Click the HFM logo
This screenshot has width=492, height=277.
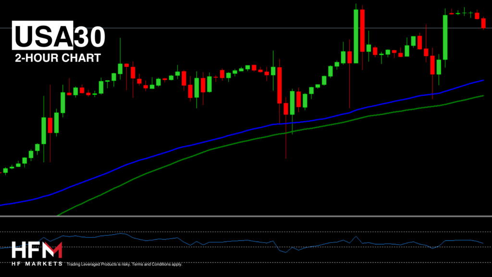(x=37, y=251)
